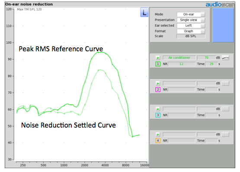Screen dimensions: 240x172
Task: Open the Mode On-ear dropdown
Action: 191,14
